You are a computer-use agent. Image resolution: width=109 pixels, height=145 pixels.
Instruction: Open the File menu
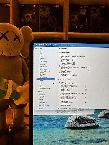pyautogui.click(x=56, y=45)
